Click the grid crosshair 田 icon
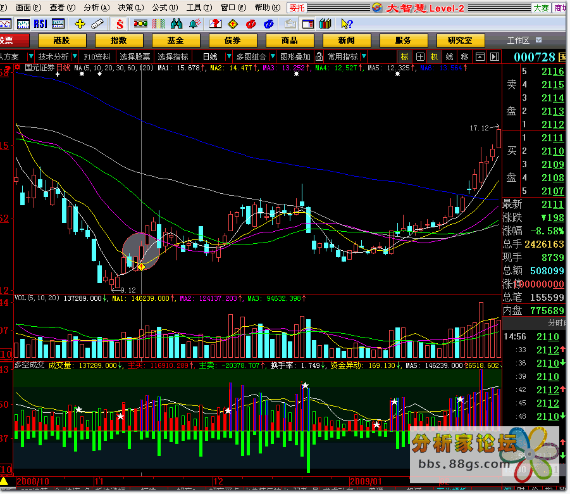570x494 pixels. coord(420,57)
